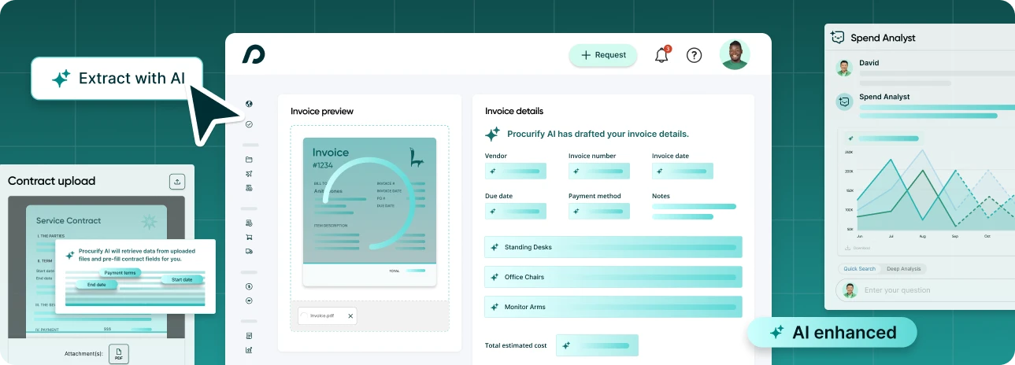Open the invoice document preview thumbnail
Screen dimensions: 1015x365
pos(369,212)
